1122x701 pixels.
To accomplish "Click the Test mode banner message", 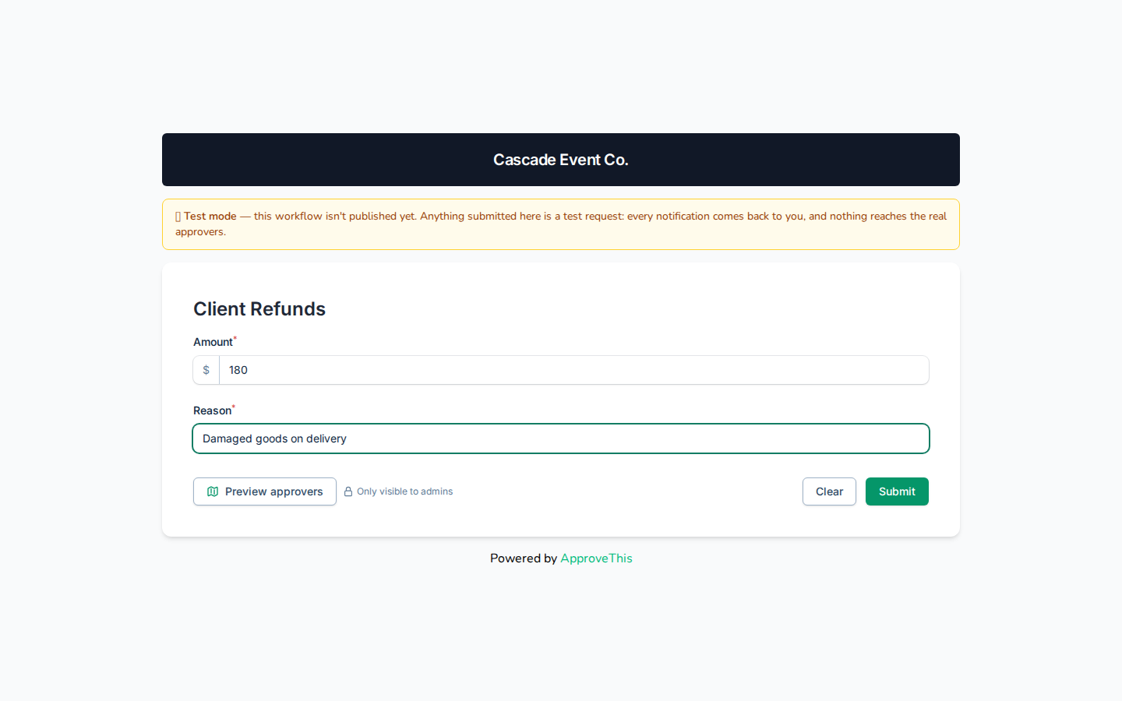I will click(x=561, y=224).
